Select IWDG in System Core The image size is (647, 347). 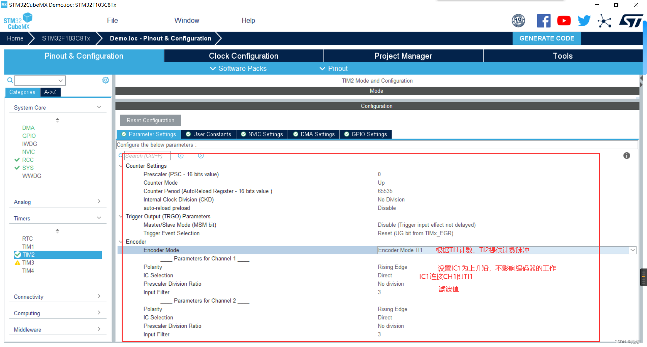pos(30,144)
